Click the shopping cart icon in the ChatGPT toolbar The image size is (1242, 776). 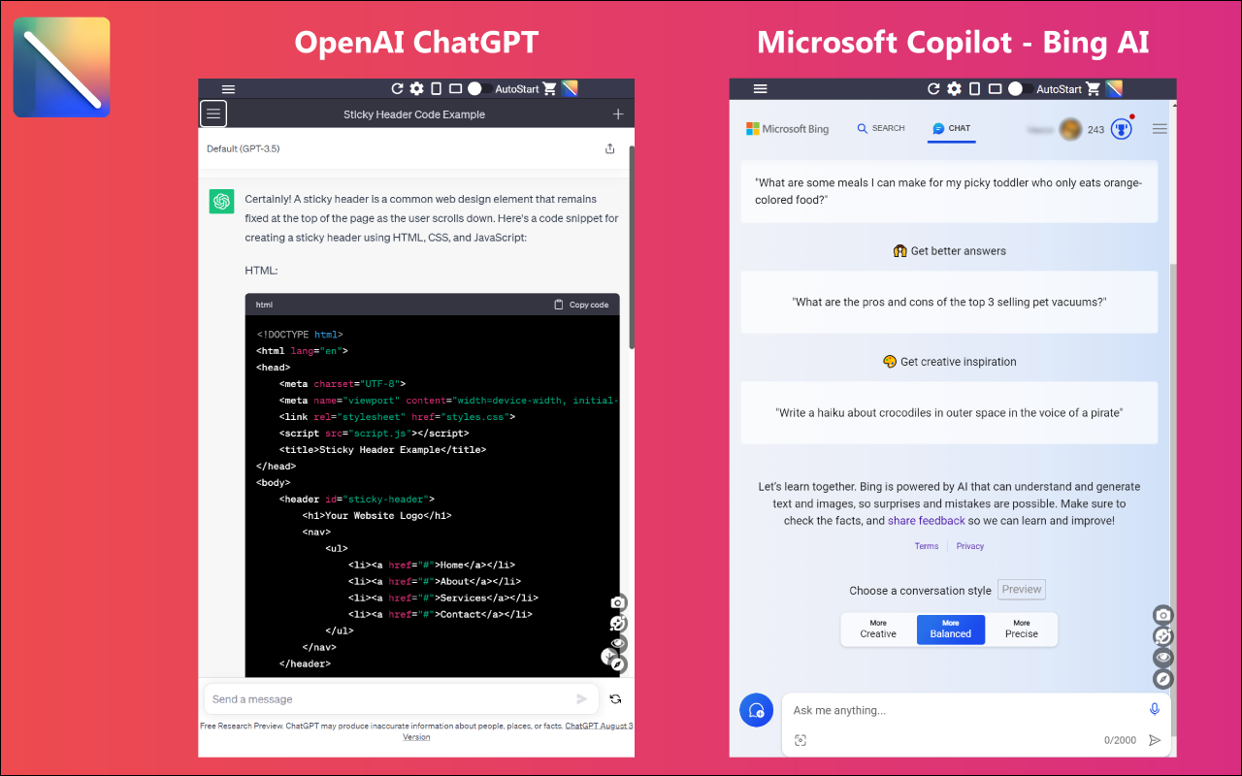point(550,88)
